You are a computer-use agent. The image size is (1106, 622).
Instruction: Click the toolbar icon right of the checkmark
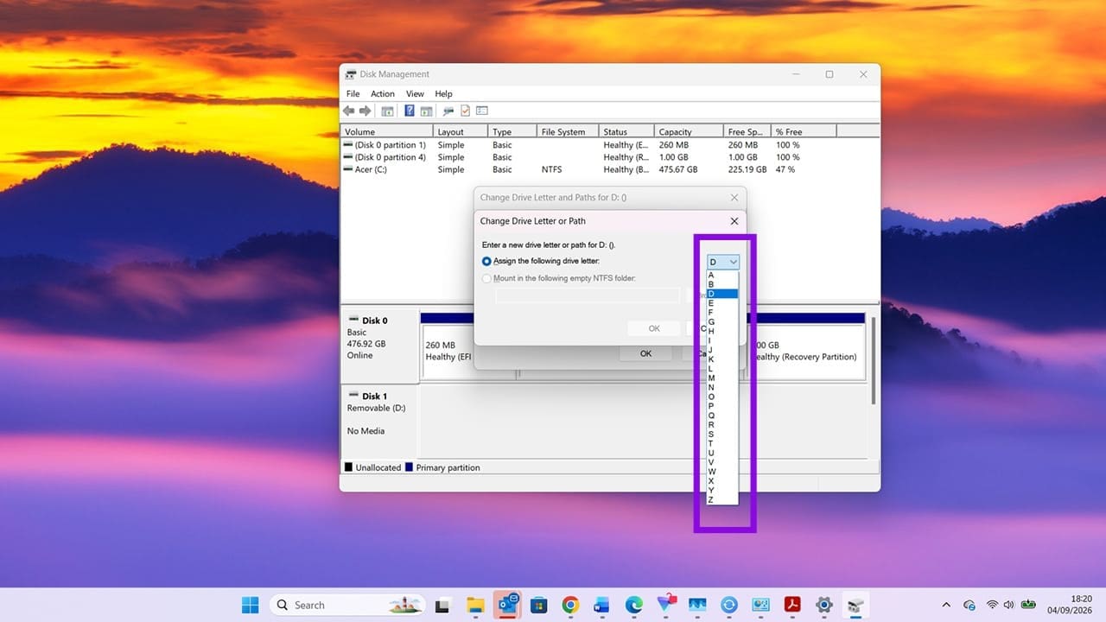coord(482,111)
